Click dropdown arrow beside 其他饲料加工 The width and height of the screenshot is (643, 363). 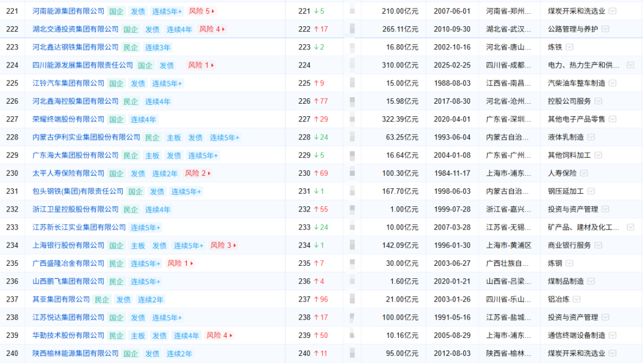(x=598, y=155)
